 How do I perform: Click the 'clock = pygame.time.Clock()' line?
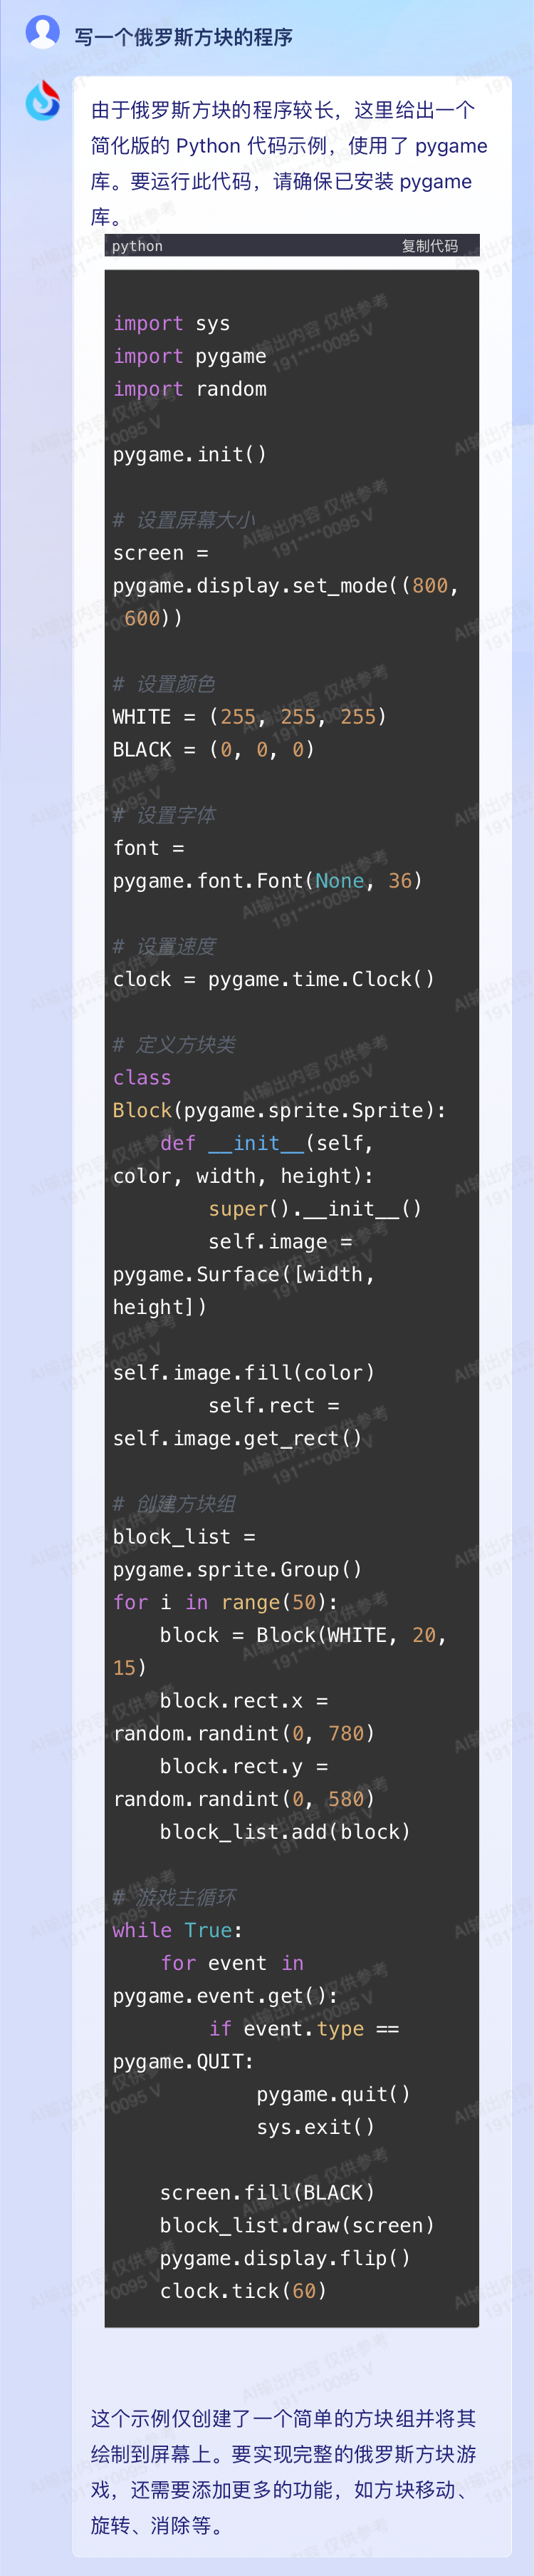point(273,979)
